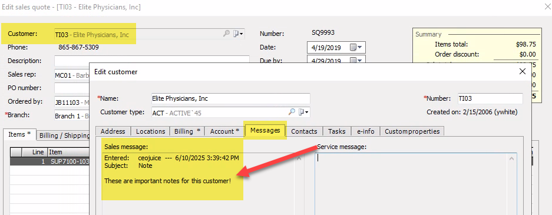Open the Date calendar picker
The height and width of the screenshot is (215, 552).
(x=356, y=47)
